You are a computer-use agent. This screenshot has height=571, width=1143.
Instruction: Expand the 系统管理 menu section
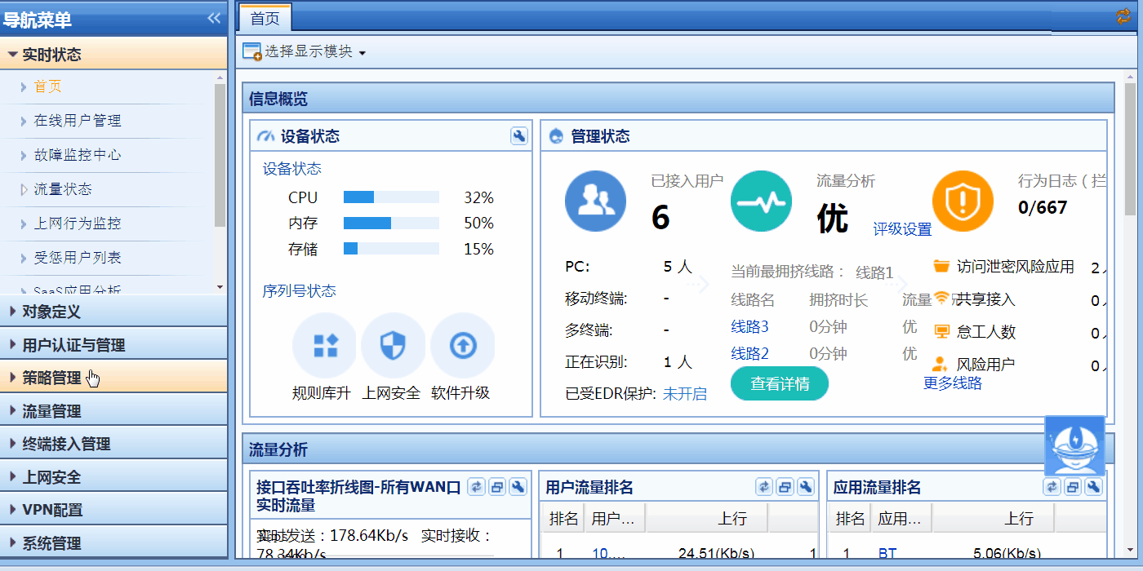tap(113, 543)
